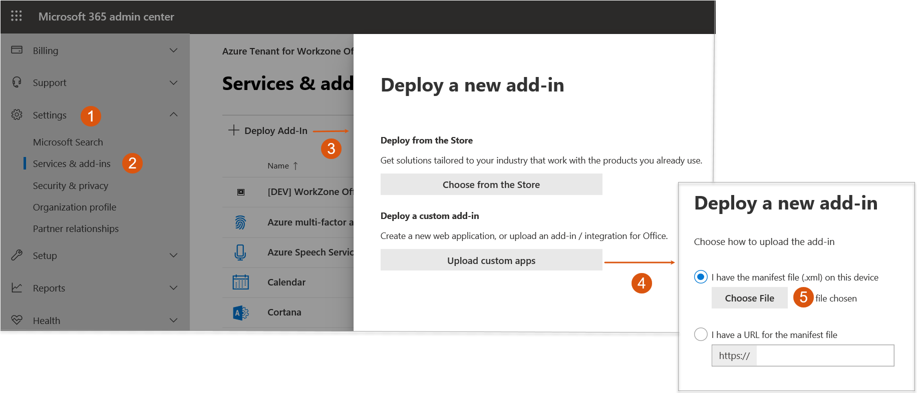917x393 pixels.
Task: Click the Name column header
Action: tap(278, 165)
